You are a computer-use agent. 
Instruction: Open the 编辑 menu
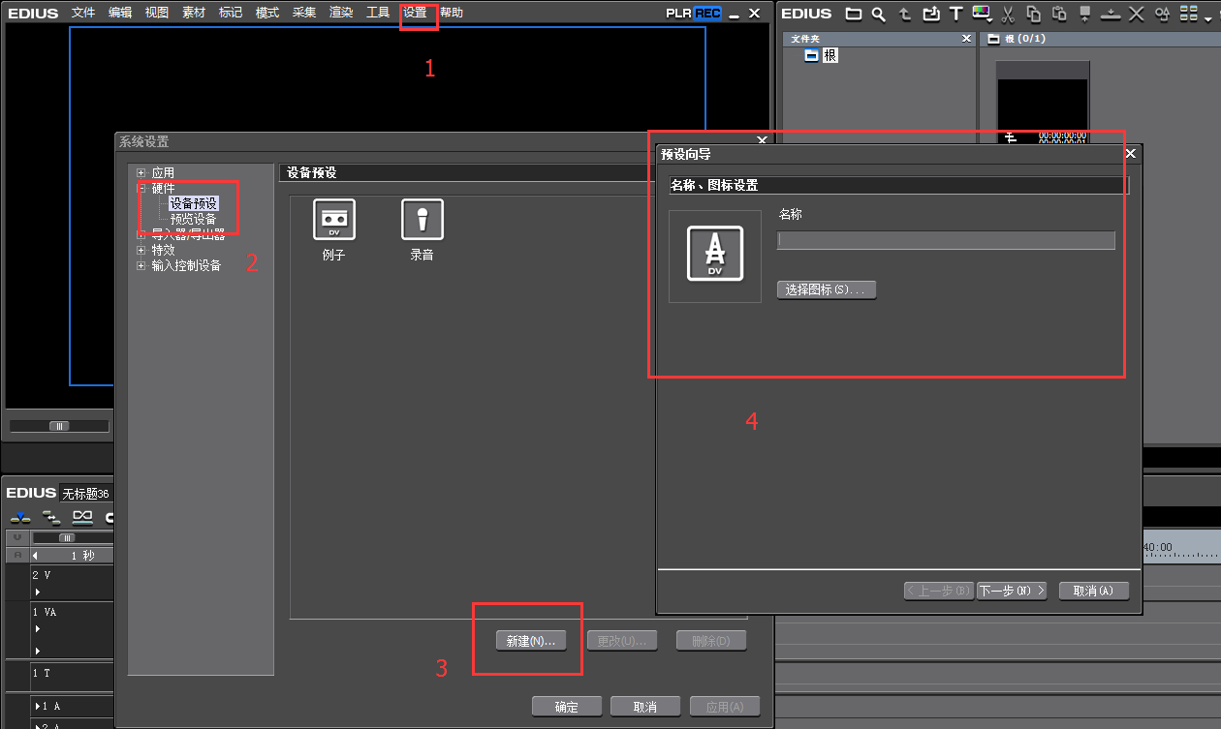tap(120, 13)
